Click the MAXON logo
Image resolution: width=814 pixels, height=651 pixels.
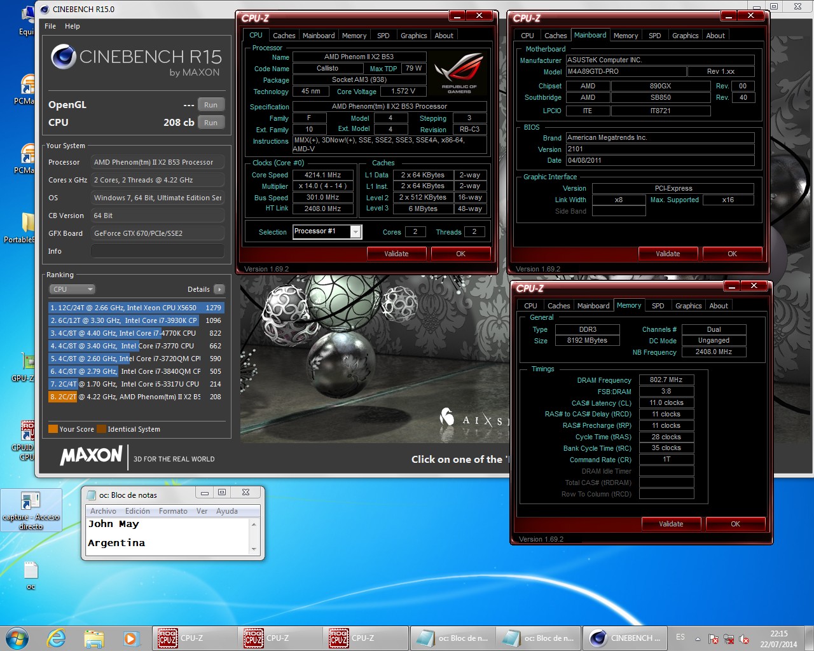91,455
